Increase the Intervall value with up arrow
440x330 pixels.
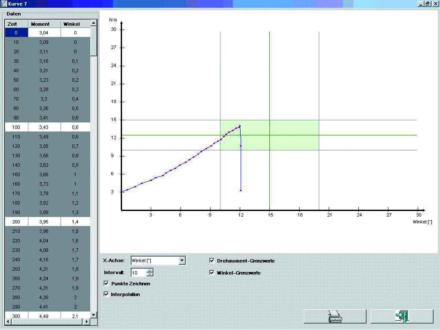(150, 271)
